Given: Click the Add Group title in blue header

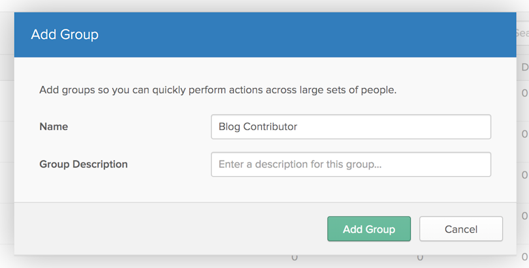Looking at the screenshot, I should (65, 35).
